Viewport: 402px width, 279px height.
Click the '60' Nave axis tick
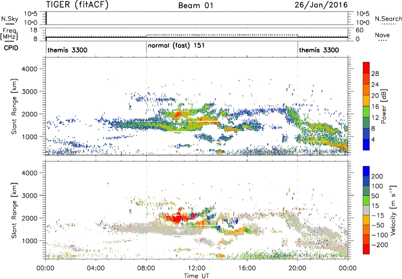click(359, 30)
